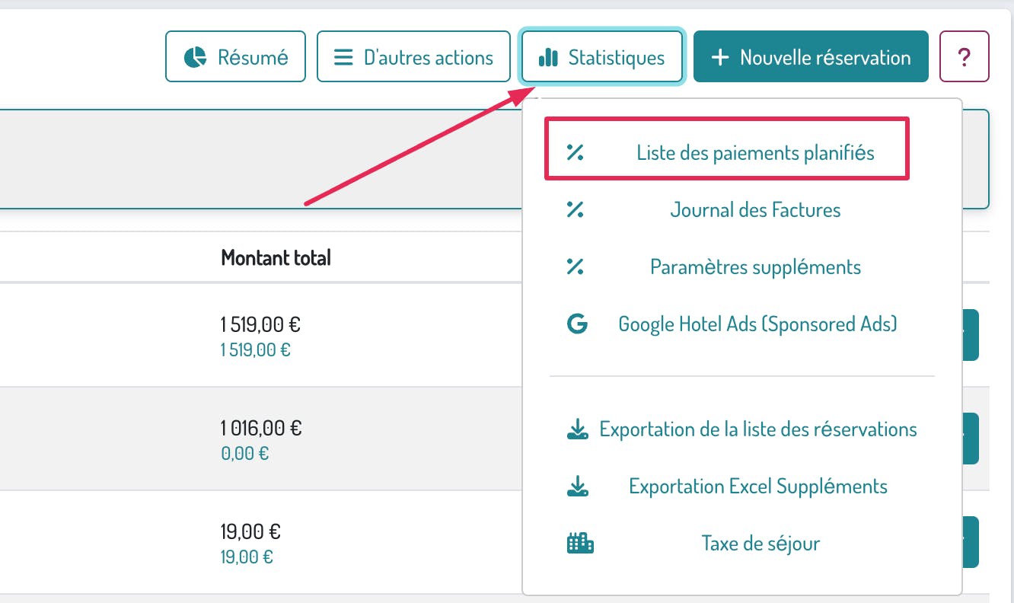Select Taxe de séjour from the menu
The width and height of the screenshot is (1014, 603).
tap(760, 544)
